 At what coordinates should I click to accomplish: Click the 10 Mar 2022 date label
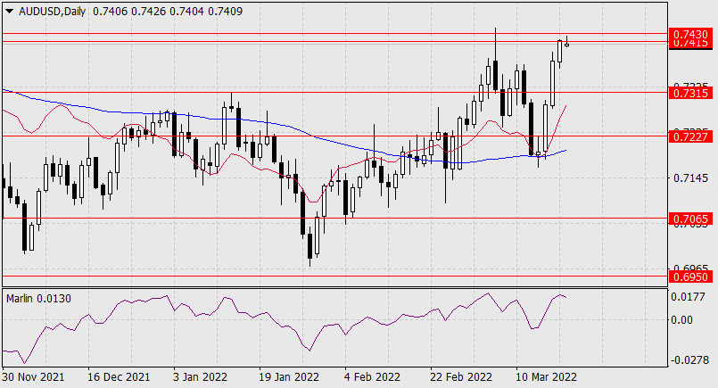(x=546, y=377)
